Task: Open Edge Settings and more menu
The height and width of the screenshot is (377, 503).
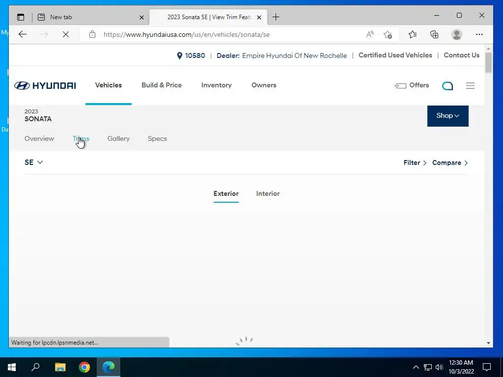Action: point(479,34)
